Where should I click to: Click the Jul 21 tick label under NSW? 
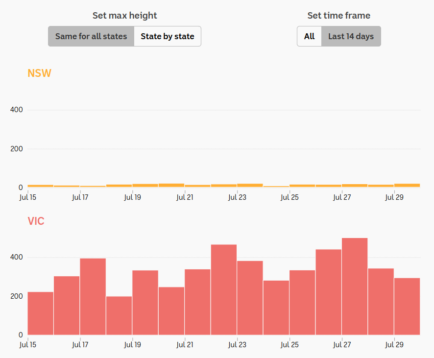point(185,197)
